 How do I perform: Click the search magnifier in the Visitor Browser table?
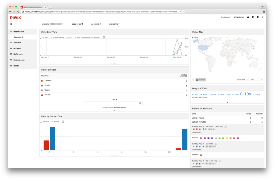140,103
